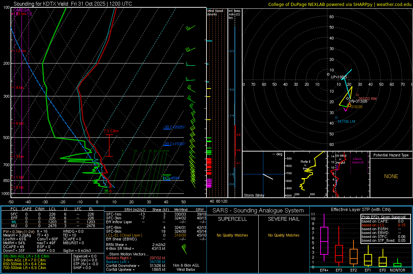
Task: Select the SFC parcel row
Action: (53, 214)
